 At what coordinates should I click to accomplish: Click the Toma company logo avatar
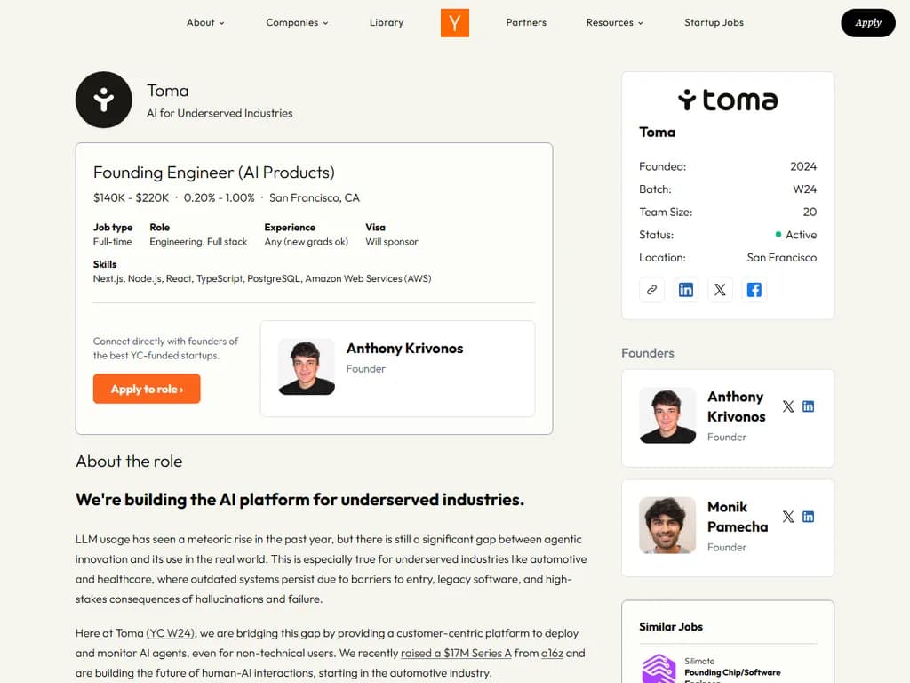point(103,100)
